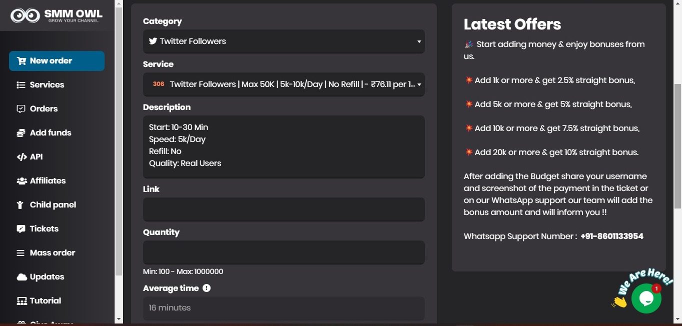This screenshot has width=682, height=326.
Task: Select the Updates cloud icon
Action: pos(21,276)
